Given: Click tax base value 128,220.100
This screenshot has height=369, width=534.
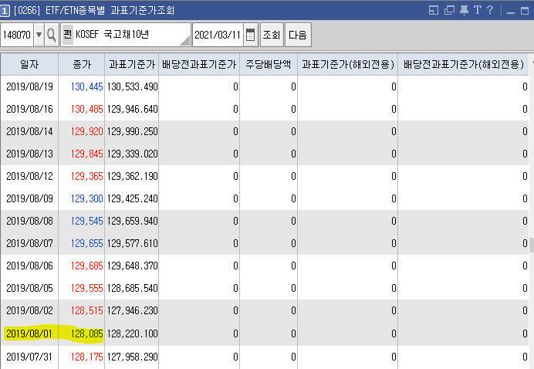Looking at the screenshot, I should [x=132, y=333].
